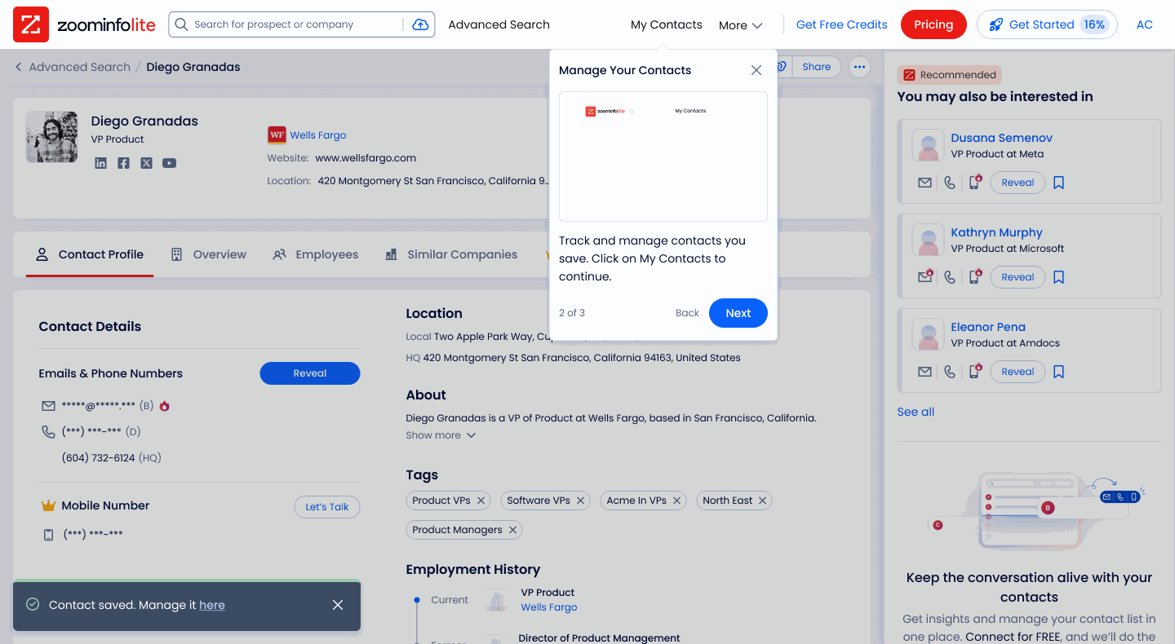Viewport: 1175px width, 644px height.
Task: Open My Contacts in top navigation
Action: (666, 24)
